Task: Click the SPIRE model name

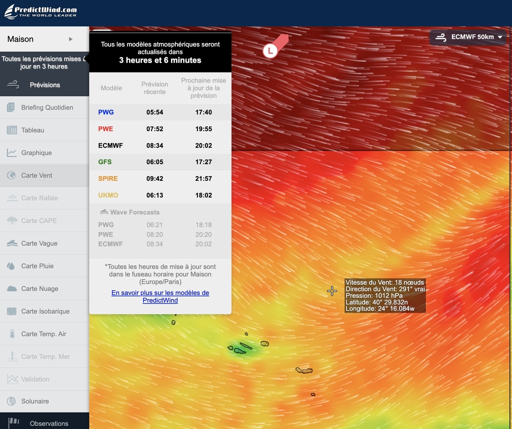Action: (108, 179)
